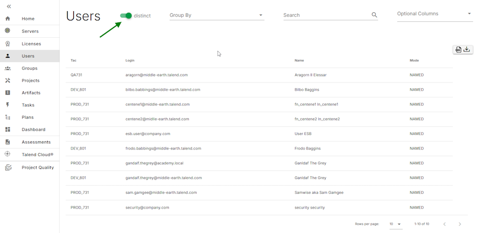Screen dimensions: 478x233
Task: Expand the Optional Columns dropdown
Action: (434, 14)
